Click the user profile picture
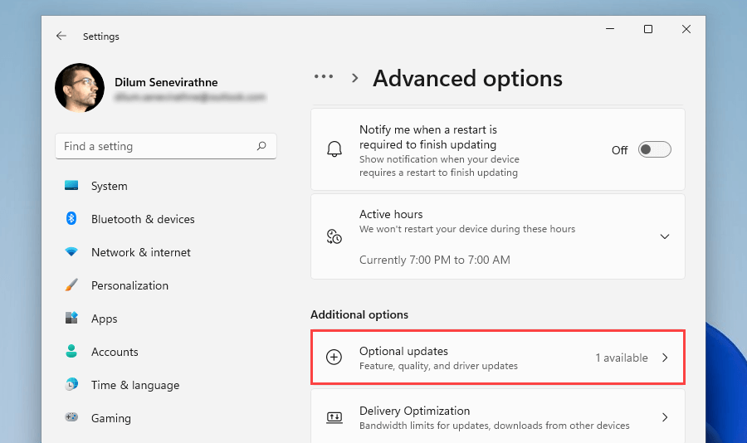This screenshot has width=747, height=443. click(x=80, y=88)
